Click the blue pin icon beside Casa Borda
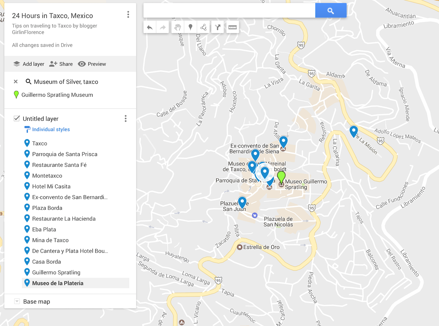This screenshot has width=439, height=326. [x=27, y=261]
